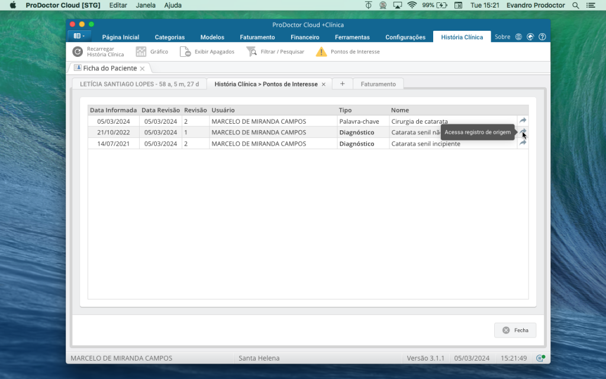Reload clinical history with Recarregar icon
The width and height of the screenshot is (606, 379).
coord(78,52)
